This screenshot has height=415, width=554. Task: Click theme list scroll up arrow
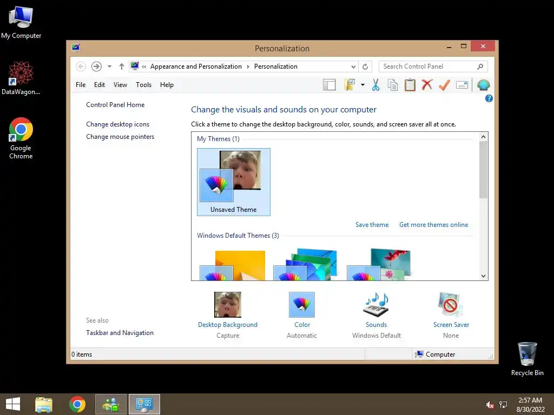point(483,137)
